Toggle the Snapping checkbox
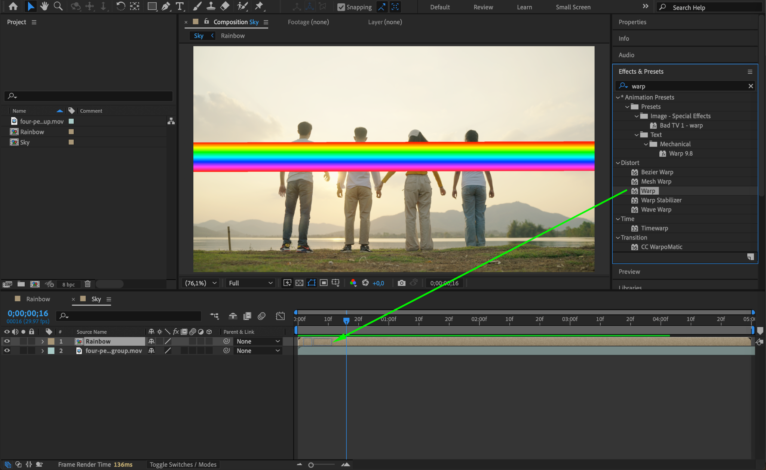 point(341,7)
